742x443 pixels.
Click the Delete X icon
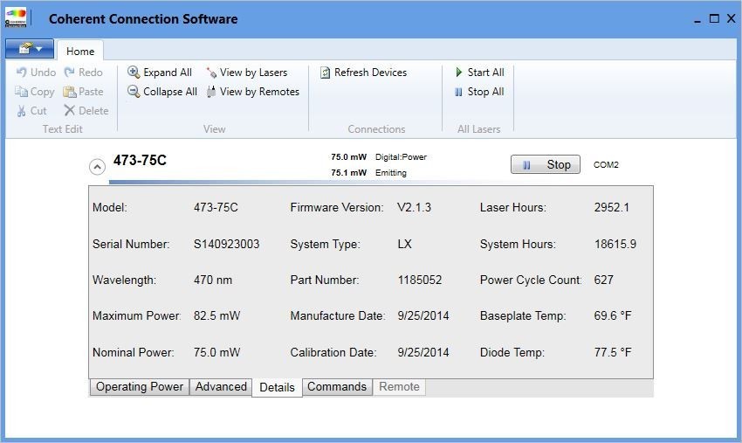click(x=70, y=110)
